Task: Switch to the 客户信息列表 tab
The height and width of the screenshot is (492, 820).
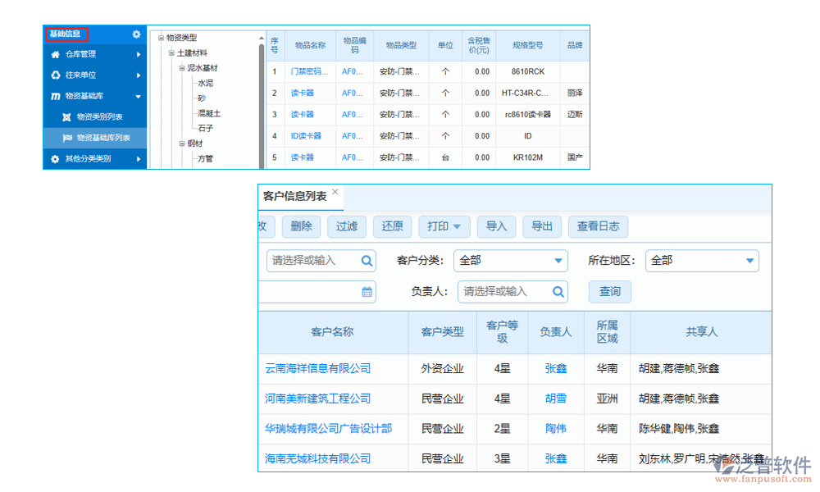Action: (294, 196)
